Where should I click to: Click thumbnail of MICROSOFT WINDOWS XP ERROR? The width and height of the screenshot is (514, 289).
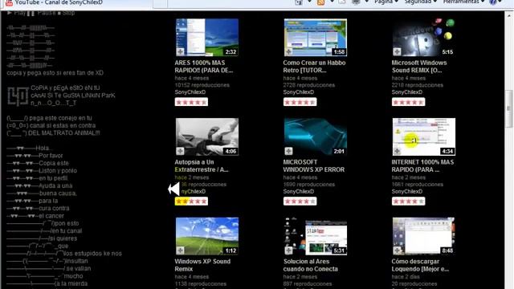[x=316, y=136]
